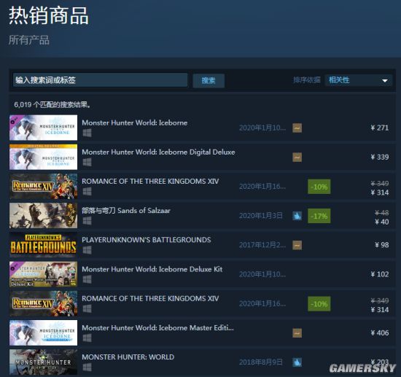The height and width of the screenshot is (377, 401).
Task: Click the Windows icon under MONSTER HUNTER: WORLD
Action: coord(87,368)
